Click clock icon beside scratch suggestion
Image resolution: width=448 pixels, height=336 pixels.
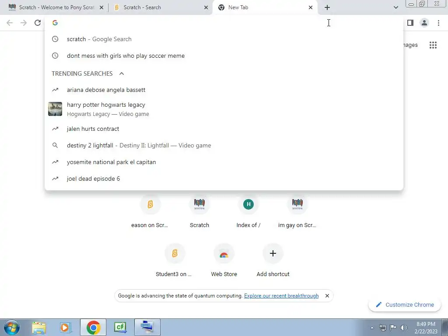pos(55,39)
